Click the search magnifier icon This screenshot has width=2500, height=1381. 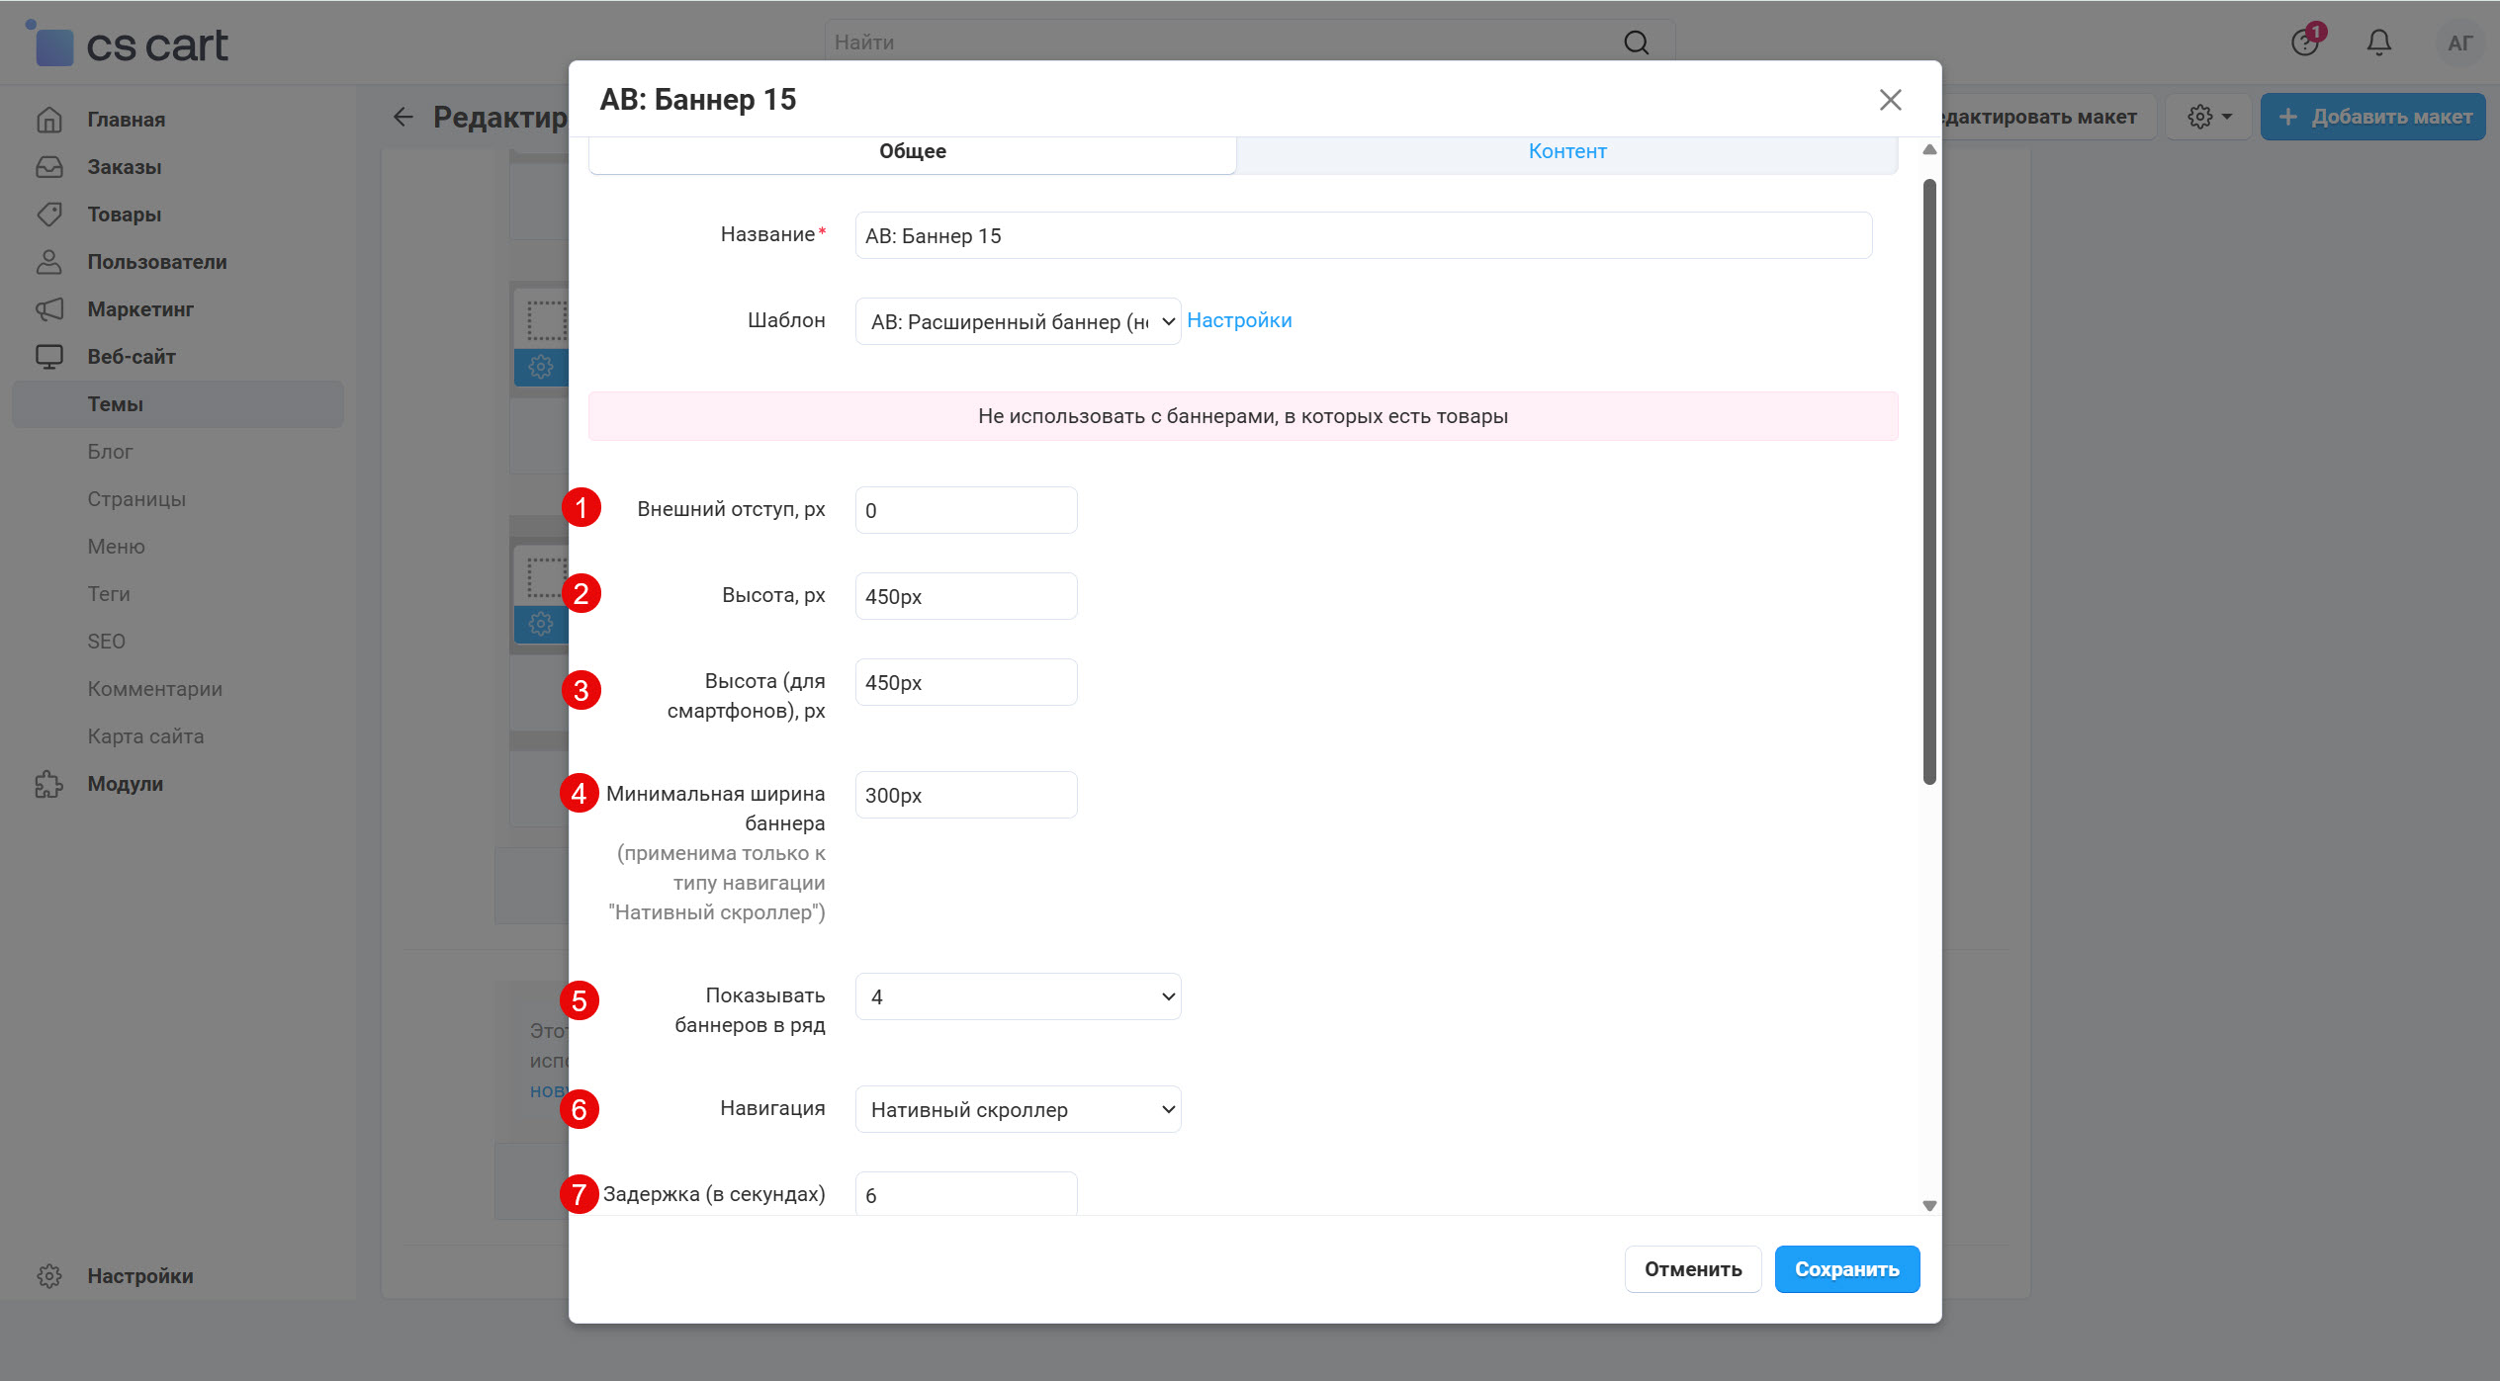pyautogui.click(x=1636, y=43)
